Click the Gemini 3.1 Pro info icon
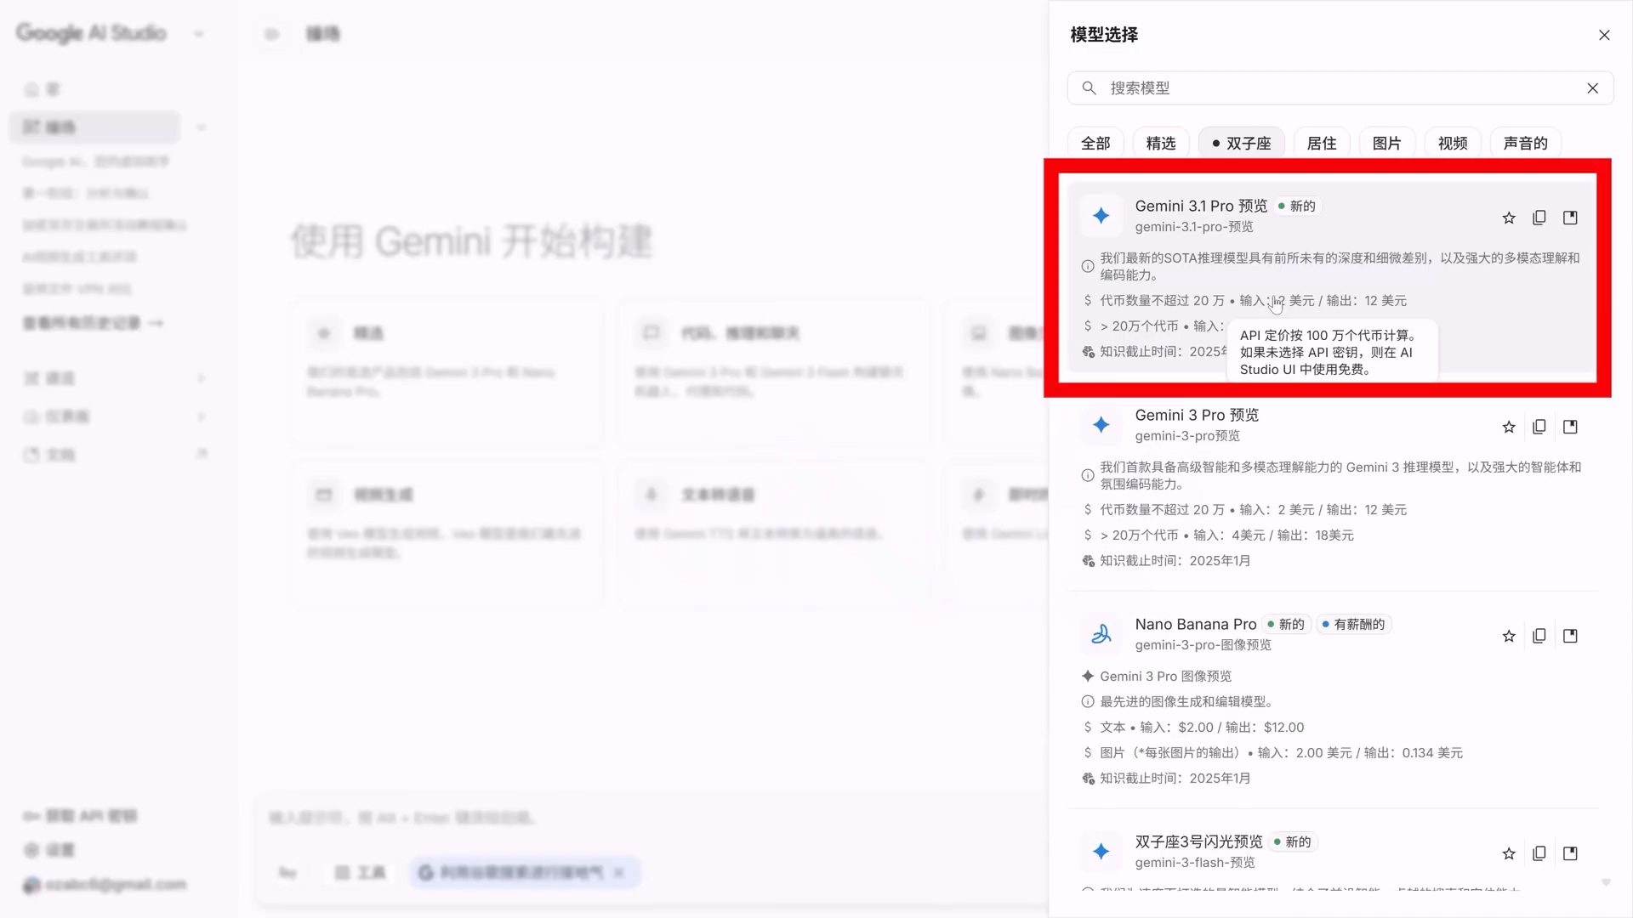The width and height of the screenshot is (1633, 918). coord(1088,267)
